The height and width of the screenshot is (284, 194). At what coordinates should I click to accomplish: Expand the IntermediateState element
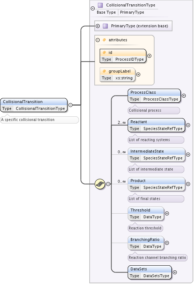[188, 154]
